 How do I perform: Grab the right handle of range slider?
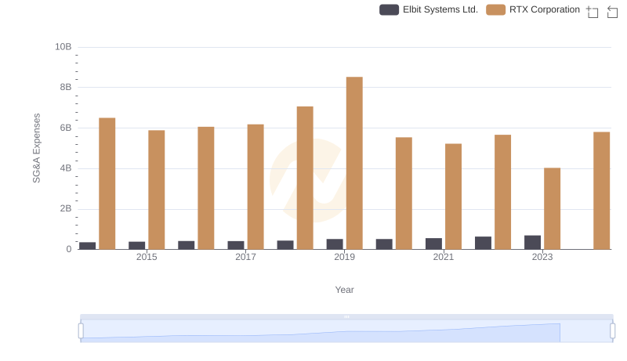pyautogui.click(x=613, y=331)
